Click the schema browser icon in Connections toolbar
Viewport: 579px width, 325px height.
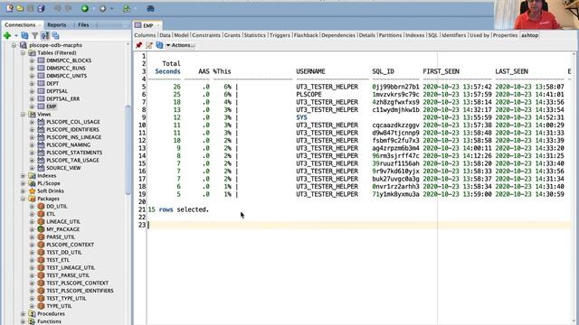pos(45,35)
